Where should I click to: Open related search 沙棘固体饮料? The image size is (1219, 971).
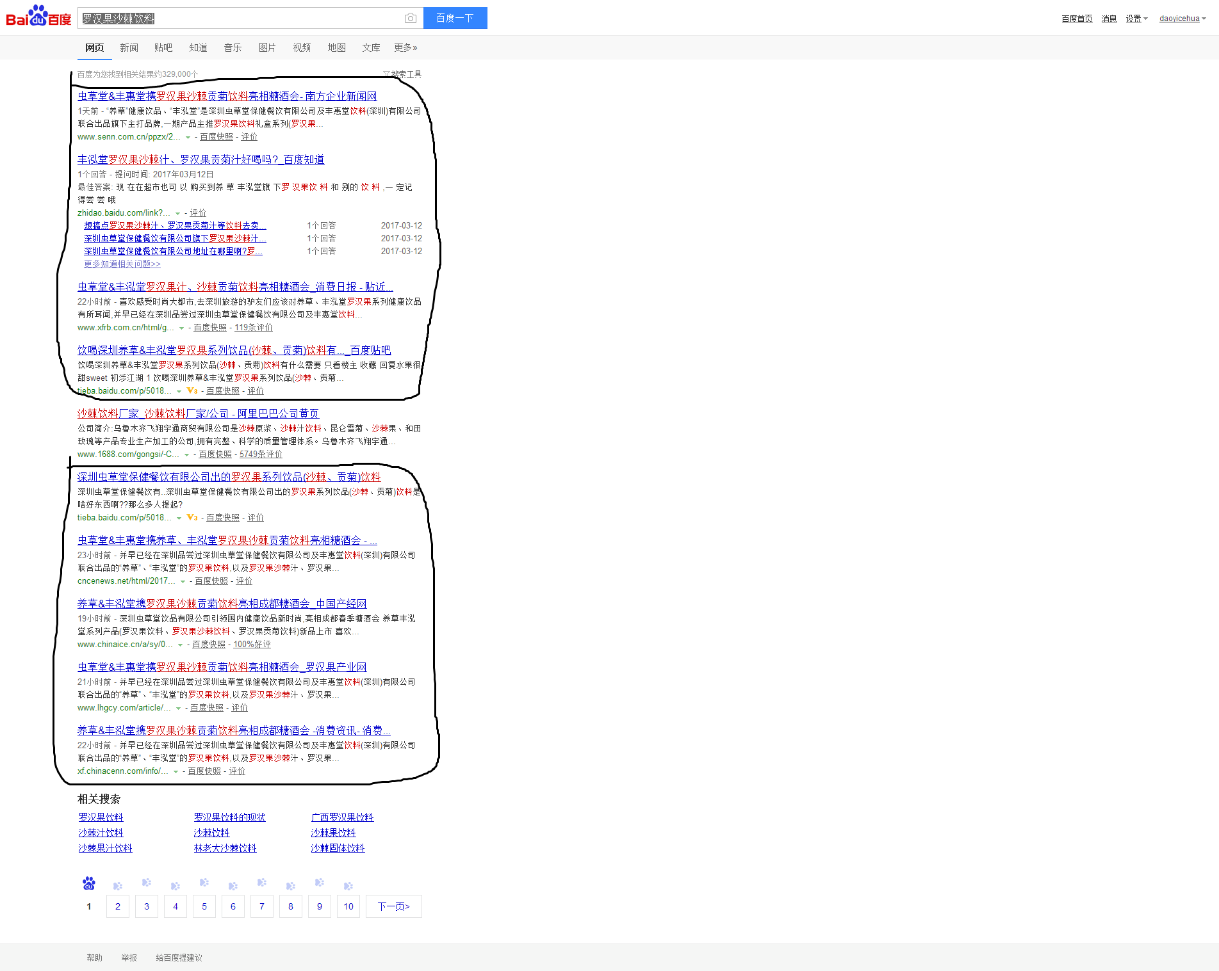[x=338, y=848]
